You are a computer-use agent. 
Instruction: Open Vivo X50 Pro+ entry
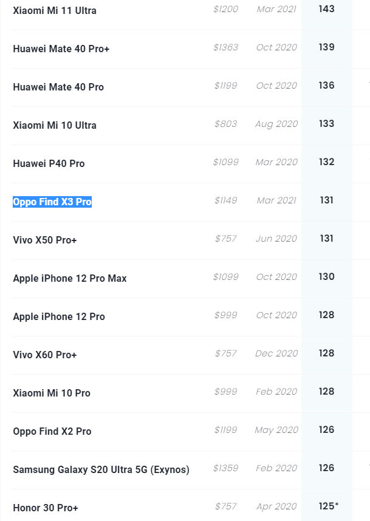coord(45,240)
